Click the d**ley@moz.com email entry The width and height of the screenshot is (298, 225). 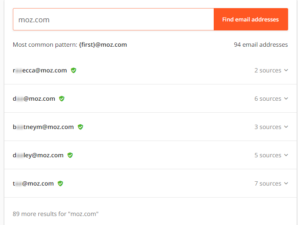[38, 155]
